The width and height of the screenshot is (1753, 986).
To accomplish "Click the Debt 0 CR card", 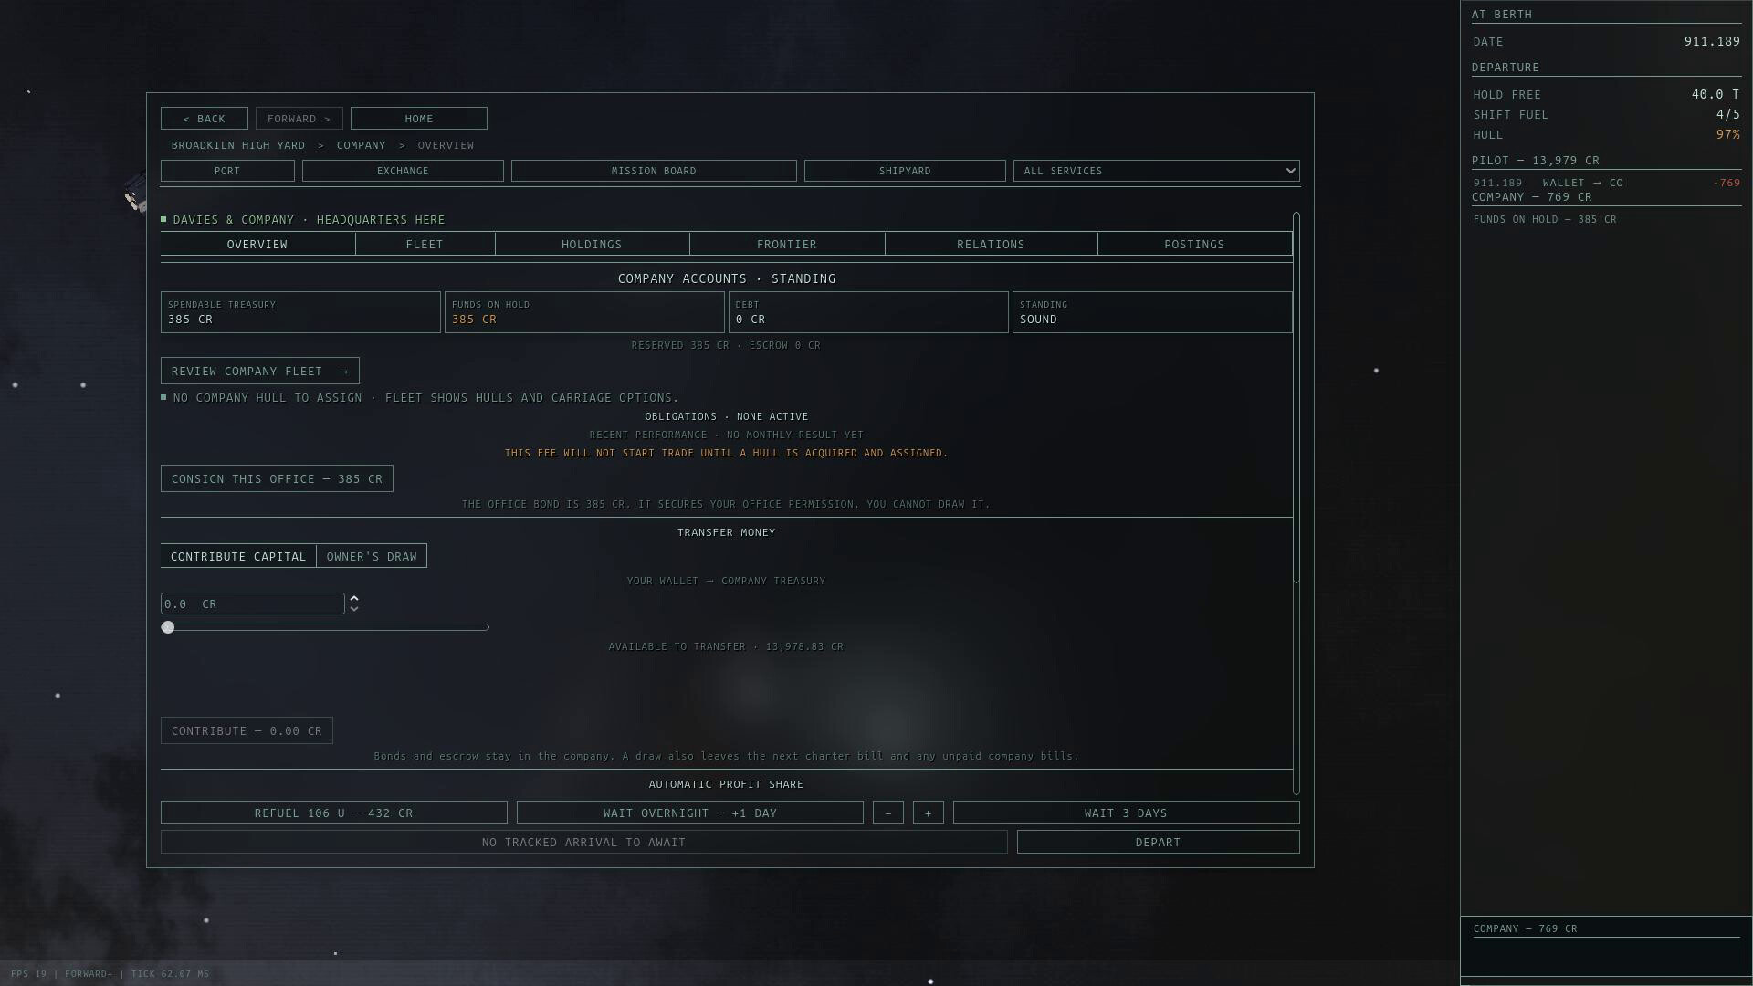I will point(868,312).
